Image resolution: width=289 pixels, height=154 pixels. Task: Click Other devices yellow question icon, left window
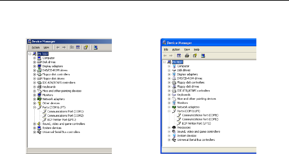pos(39,103)
